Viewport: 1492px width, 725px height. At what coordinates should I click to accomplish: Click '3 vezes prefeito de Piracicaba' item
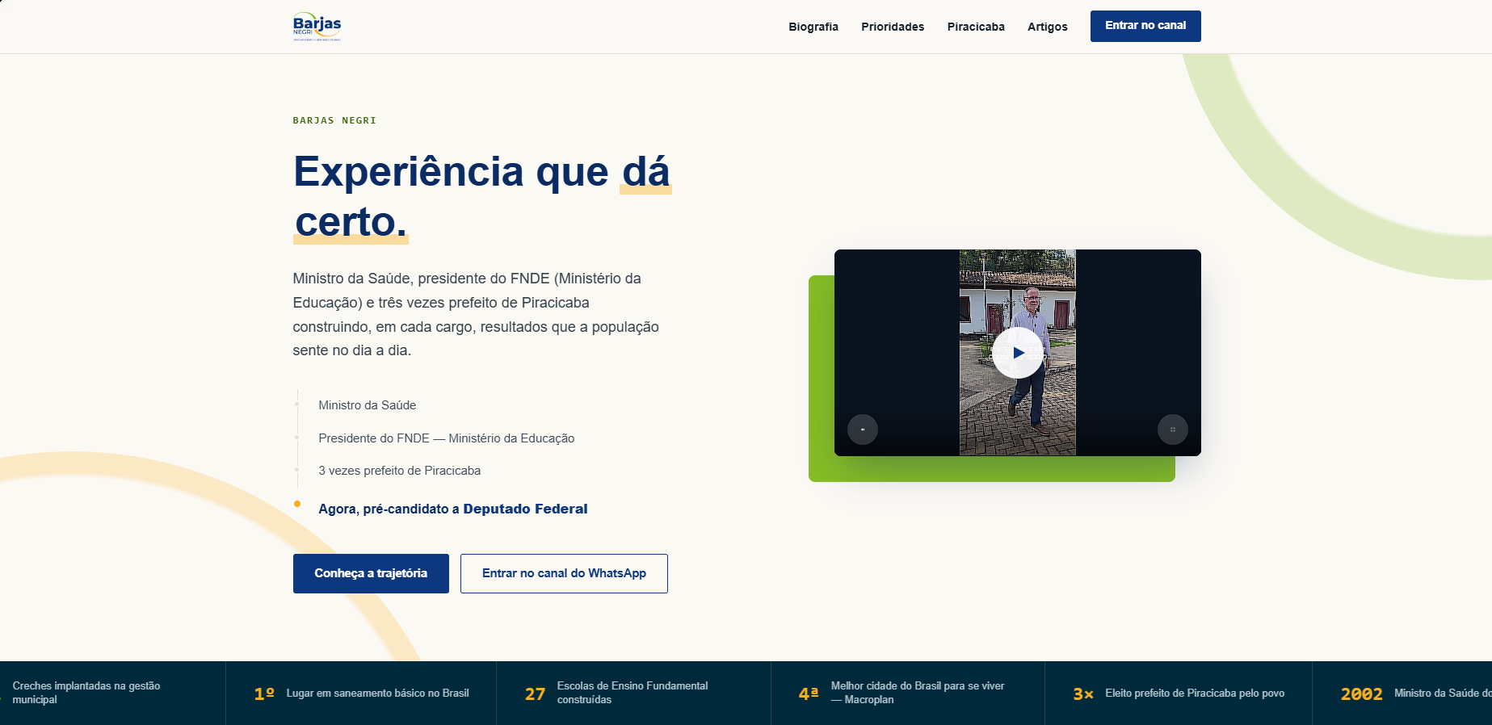click(400, 471)
